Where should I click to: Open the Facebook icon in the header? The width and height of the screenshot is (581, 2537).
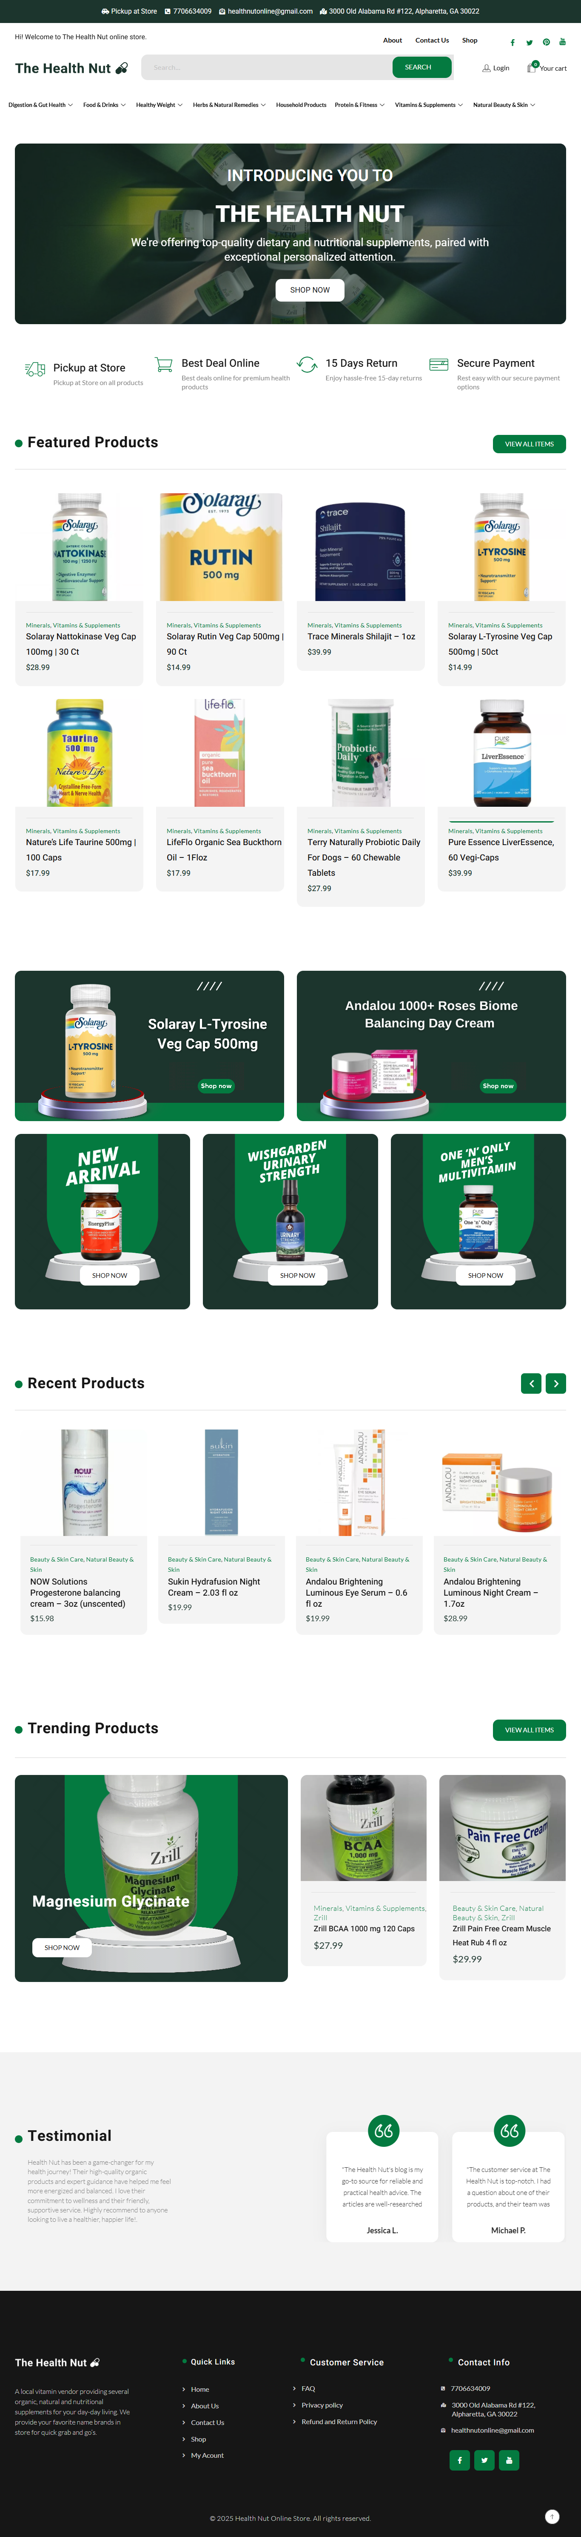(512, 42)
